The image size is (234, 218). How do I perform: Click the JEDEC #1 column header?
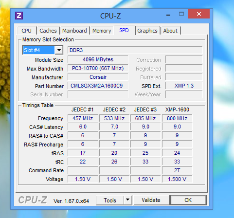[x=83, y=109]
